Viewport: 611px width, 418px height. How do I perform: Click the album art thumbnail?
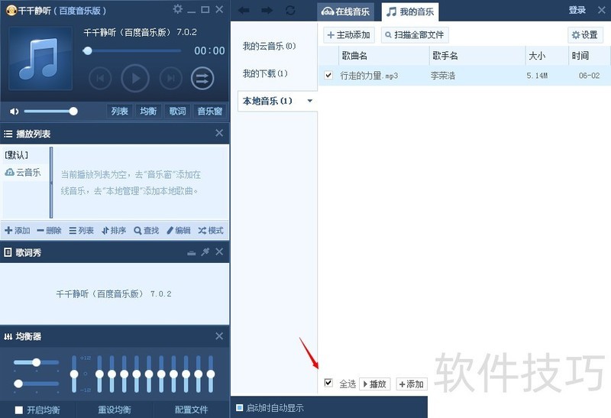(40, 58)
